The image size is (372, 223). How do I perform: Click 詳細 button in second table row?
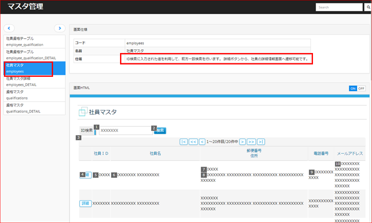85,203
